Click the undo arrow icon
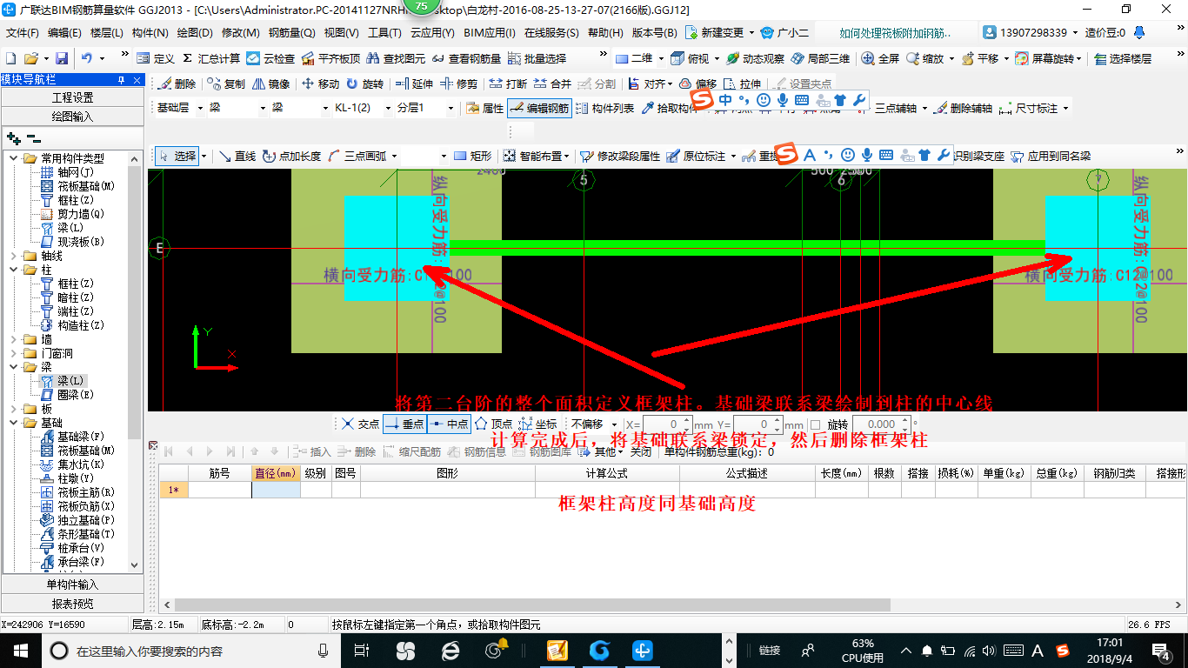Screen dimensions: 1188x668 pos(87,58)
